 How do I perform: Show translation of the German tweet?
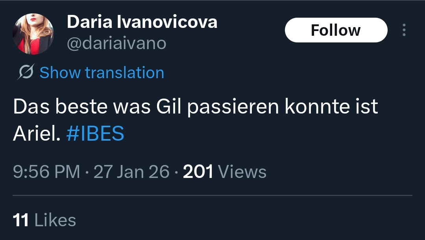point(102,73)
